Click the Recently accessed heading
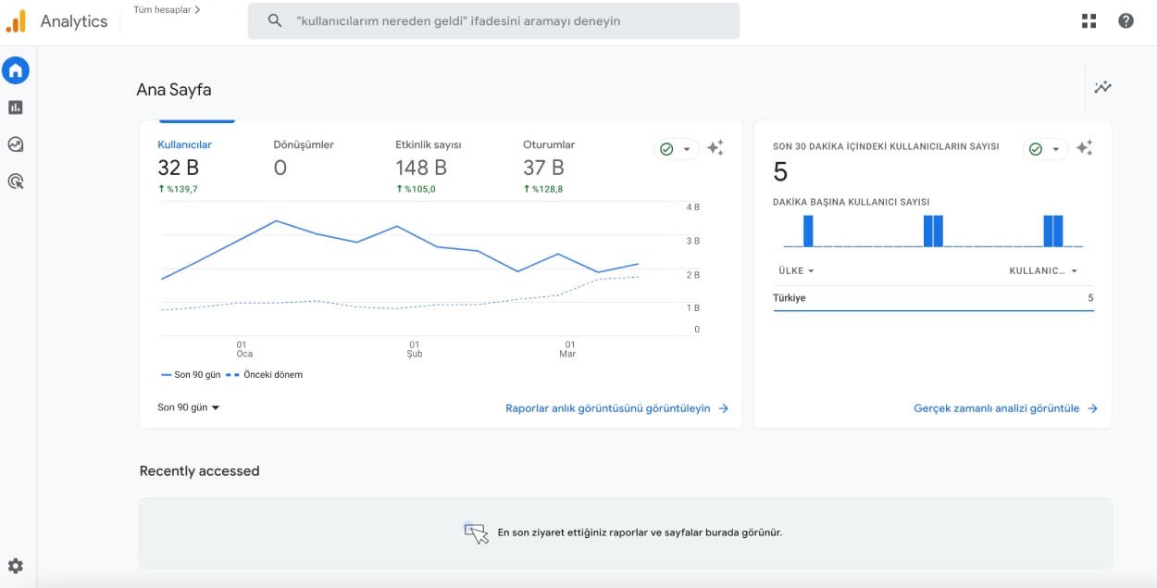1157x588 pixels. click(x=199, y=471)
